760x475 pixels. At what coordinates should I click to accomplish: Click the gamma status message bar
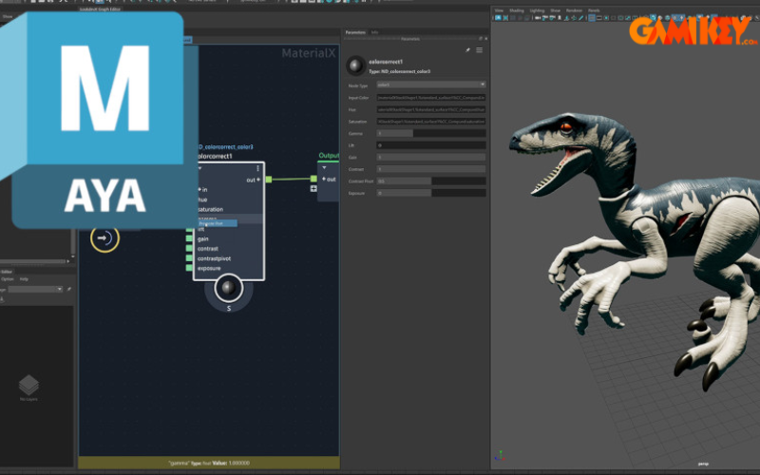(209, 463)
